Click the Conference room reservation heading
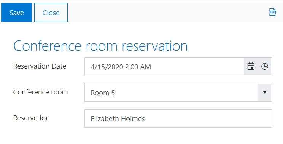 [x=100, y=46]
